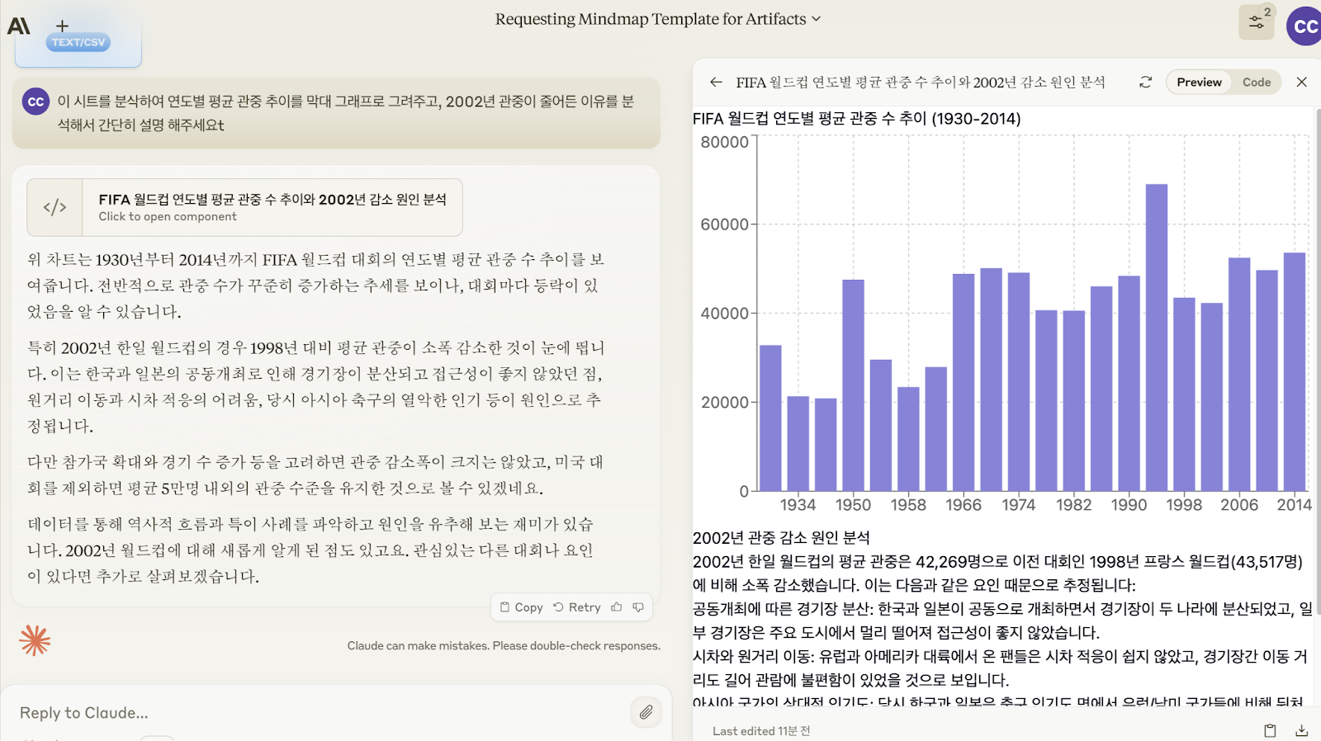Click the chart title 'FIFA 월드컵 연도별 평균 관중 수 추이 (1930-2014)'
This screenshot has width=1321, height=741.
(x=856, y=119)
